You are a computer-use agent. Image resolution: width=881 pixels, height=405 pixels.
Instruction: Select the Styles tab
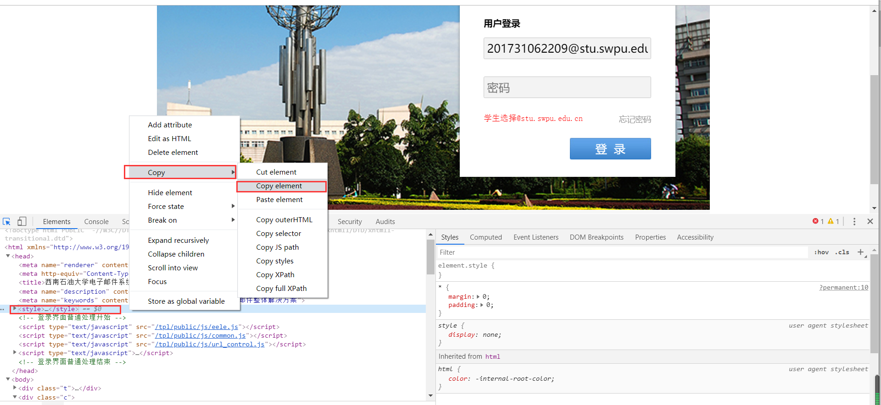[450, 237]
